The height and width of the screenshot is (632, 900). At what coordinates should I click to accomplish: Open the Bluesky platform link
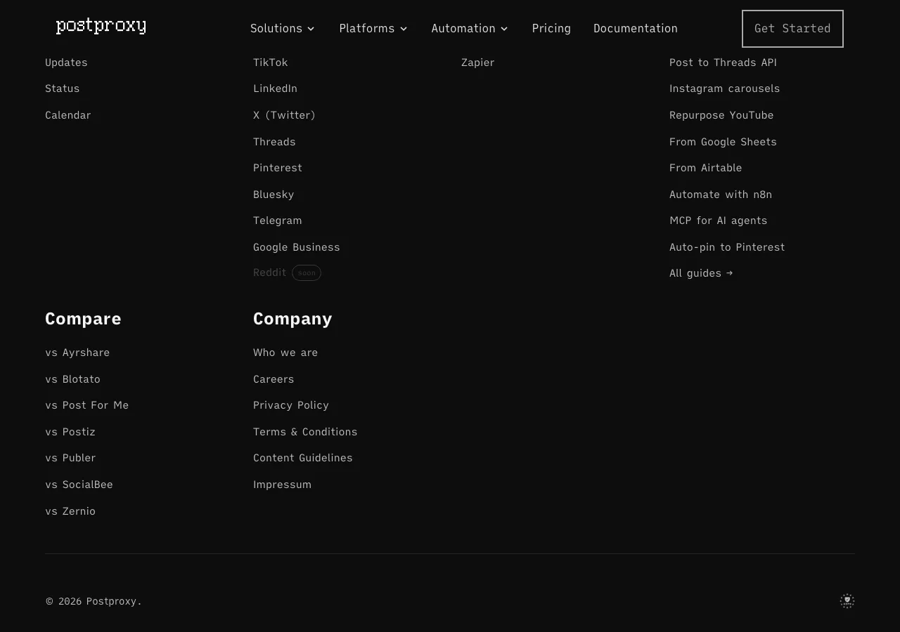pos(274,195)
